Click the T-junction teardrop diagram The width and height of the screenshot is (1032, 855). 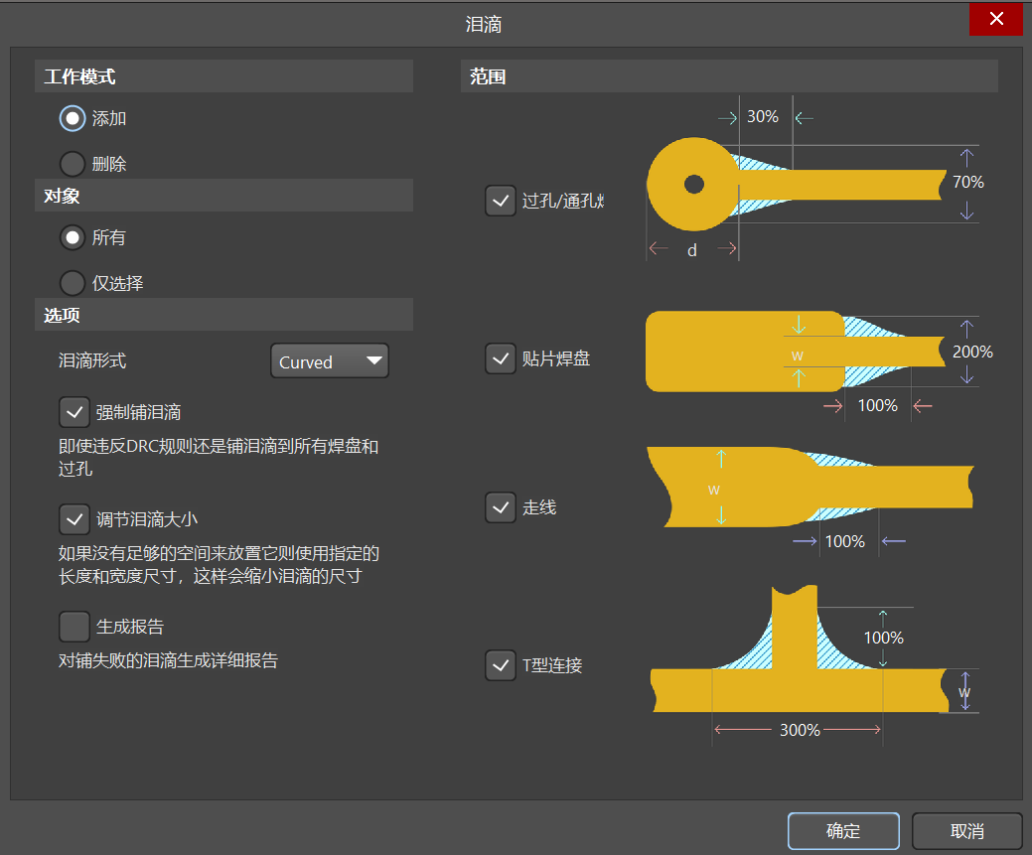coord(814,664)
